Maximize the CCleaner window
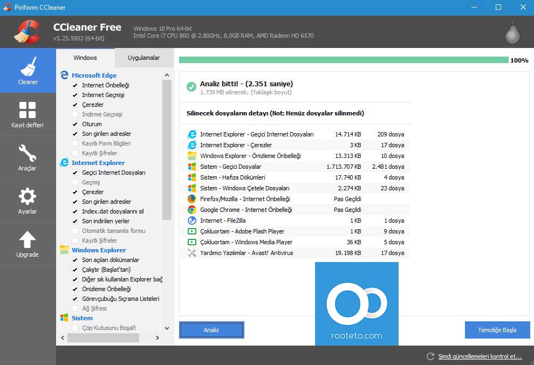The image size is (534, 365). click(x=498, y=7)
